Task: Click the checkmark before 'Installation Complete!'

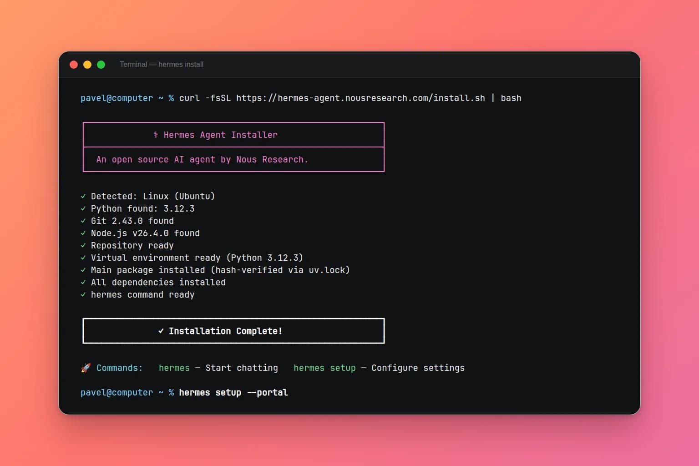Action: click(x=161, y=331)
